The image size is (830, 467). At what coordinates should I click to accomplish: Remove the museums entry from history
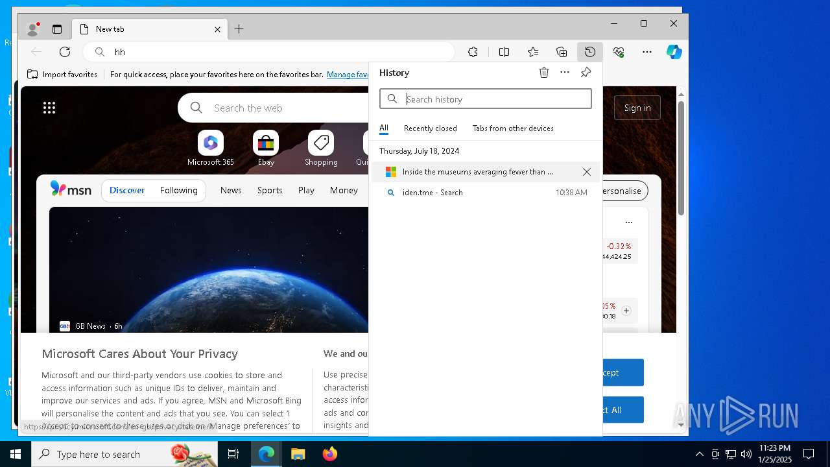coord(587,172)
